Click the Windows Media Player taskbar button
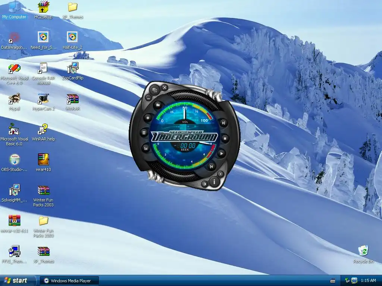The height and width of the screenshot is (286, 382). (69, 281)
